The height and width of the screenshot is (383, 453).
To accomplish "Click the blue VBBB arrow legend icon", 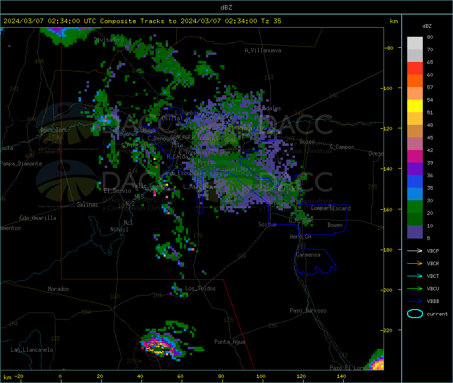I will 415,301.
